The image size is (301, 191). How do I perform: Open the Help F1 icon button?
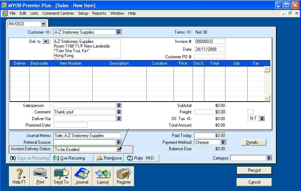(x=19, y=176)
